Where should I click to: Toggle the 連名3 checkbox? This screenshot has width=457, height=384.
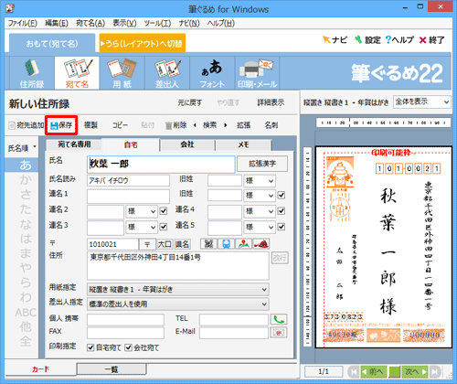(x=164, y=227)
